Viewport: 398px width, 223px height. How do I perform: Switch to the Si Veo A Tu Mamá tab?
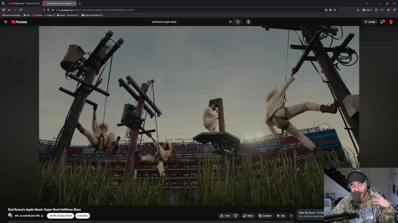[23, 3]
